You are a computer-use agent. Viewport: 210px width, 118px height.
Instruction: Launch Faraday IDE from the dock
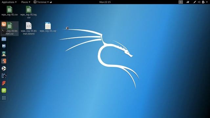point(4,83)
